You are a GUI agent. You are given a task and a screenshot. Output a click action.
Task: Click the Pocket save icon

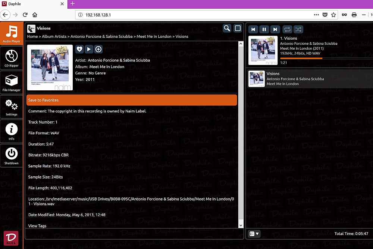pos(325,15)
